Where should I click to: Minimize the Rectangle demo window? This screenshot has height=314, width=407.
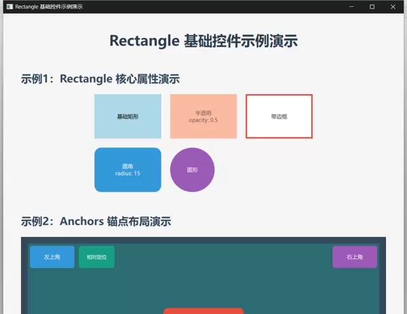pos(351,6)
